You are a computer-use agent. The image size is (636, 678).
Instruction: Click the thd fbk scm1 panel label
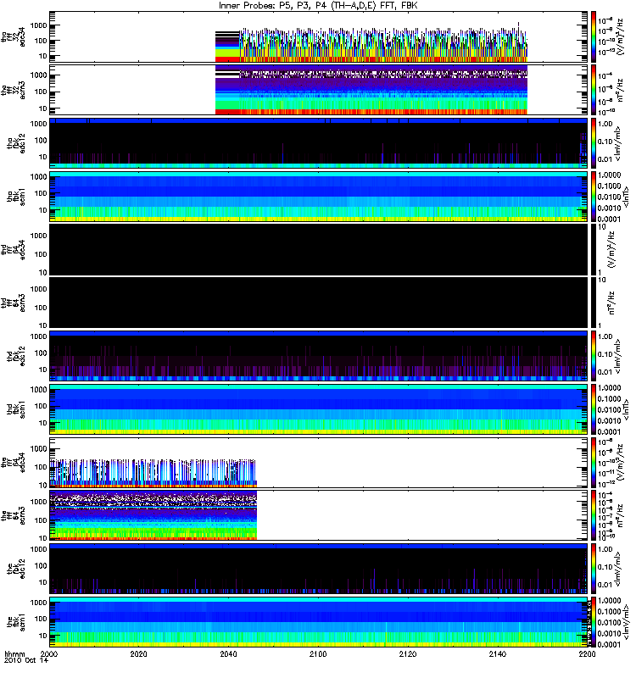pos(16,409)
